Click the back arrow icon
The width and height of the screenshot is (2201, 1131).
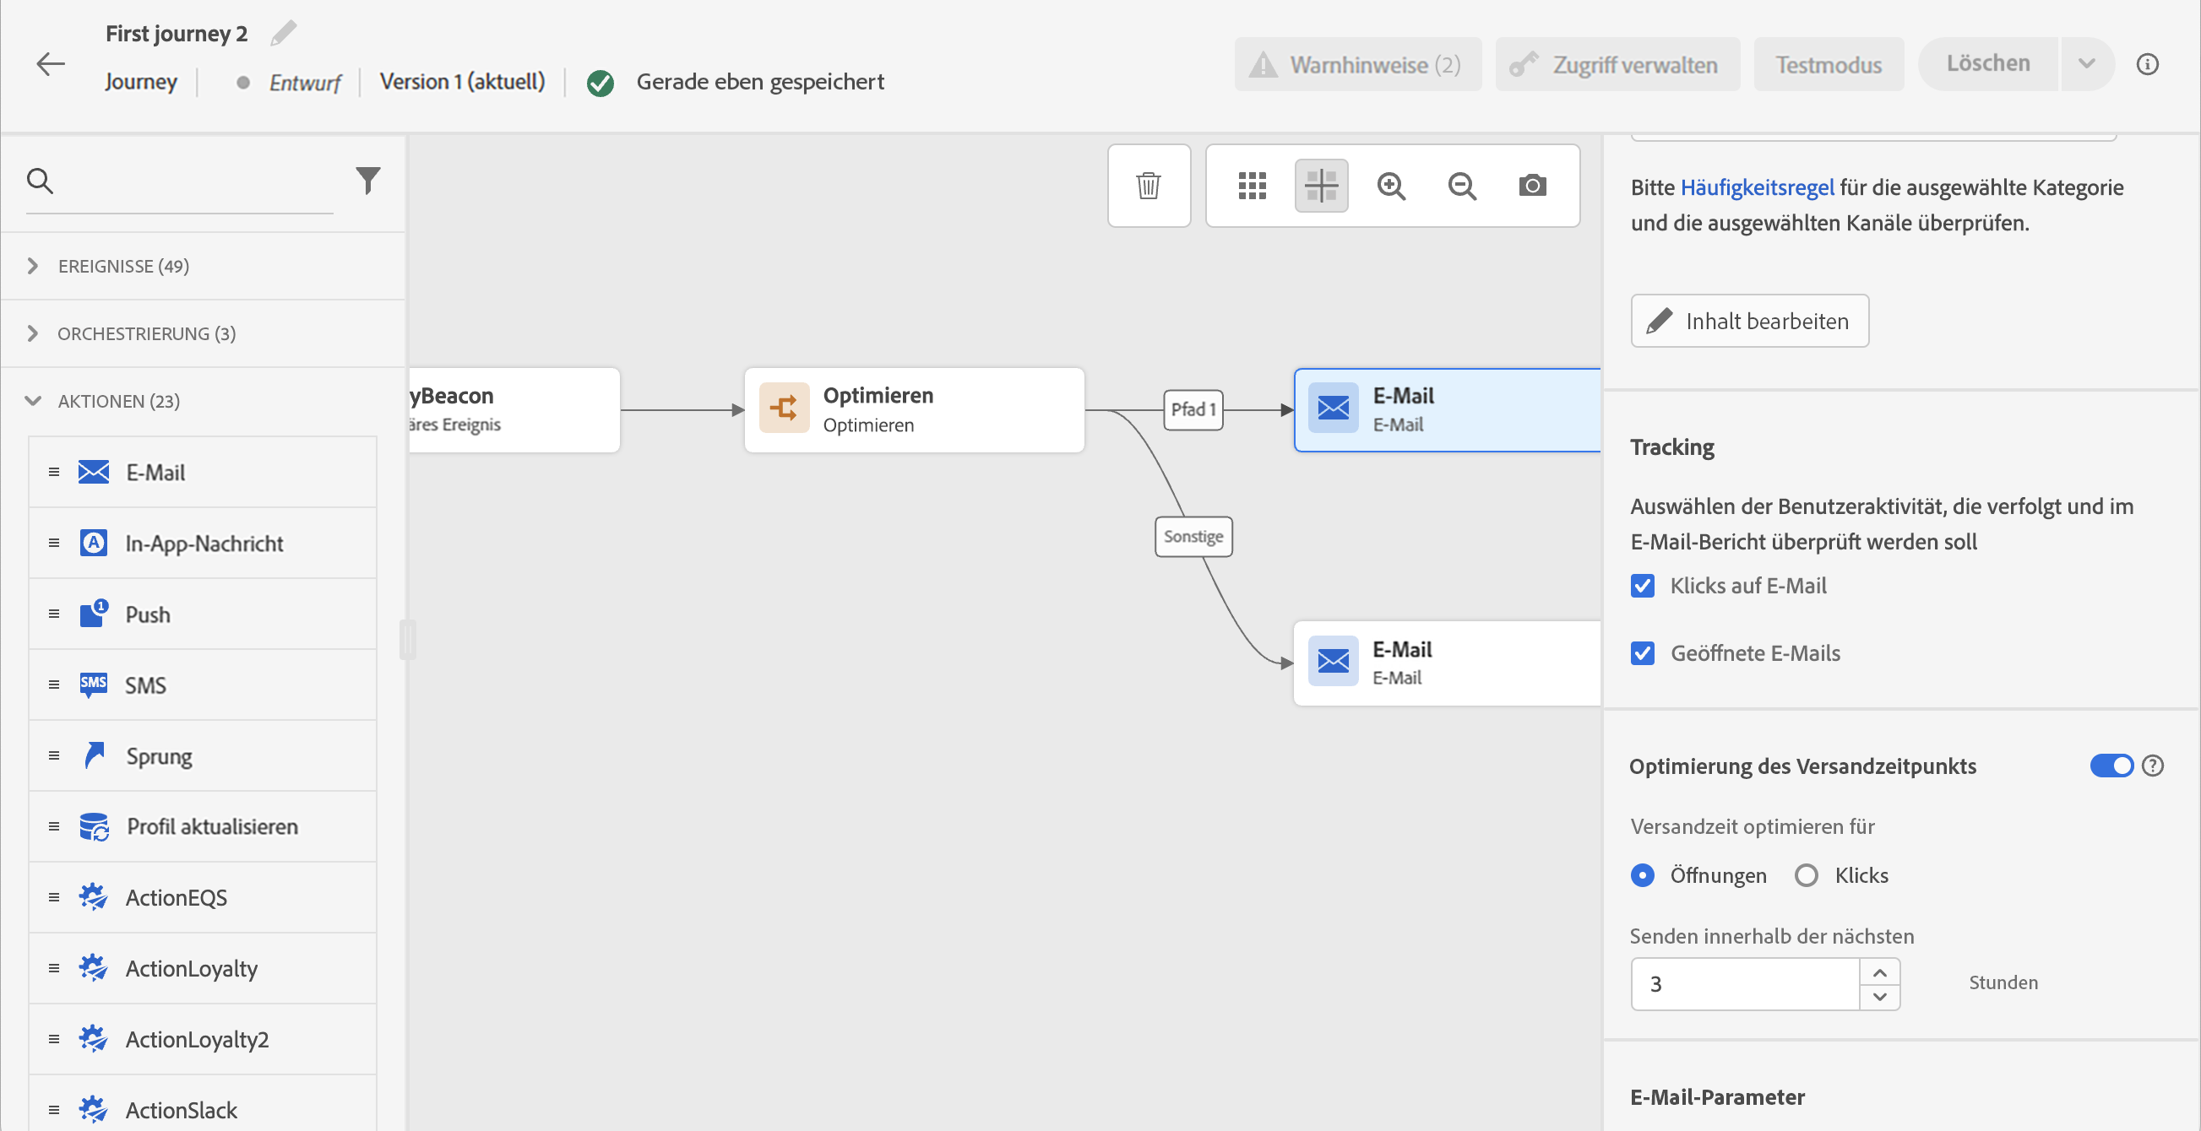click(51, 64)
